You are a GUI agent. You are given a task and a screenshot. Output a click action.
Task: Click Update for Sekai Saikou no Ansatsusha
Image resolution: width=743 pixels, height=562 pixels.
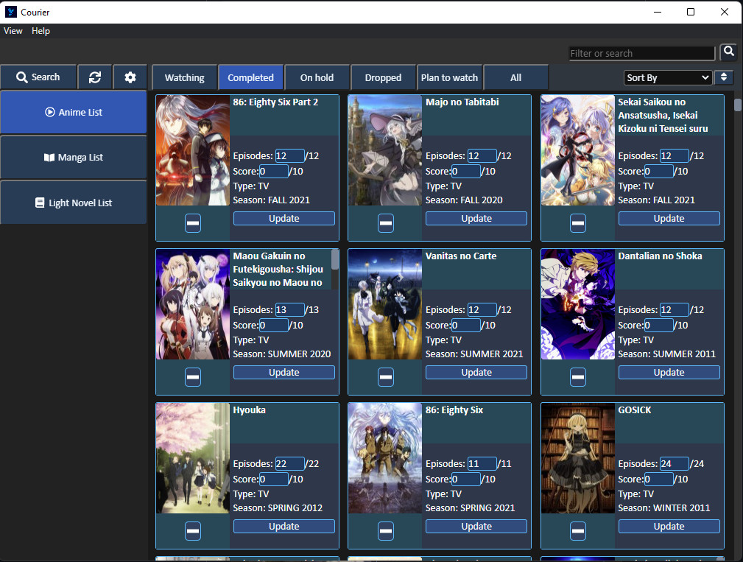coord(669,219)
